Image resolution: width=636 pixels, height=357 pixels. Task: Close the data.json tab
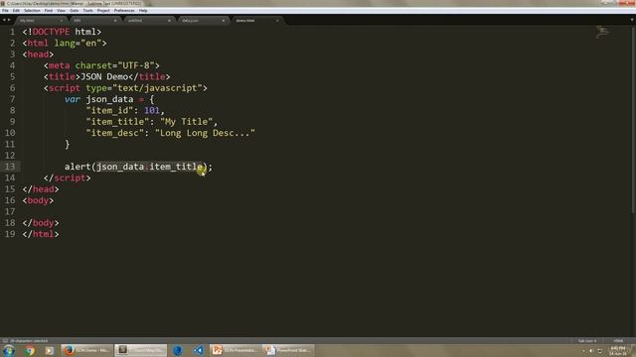(x=223, y=20)
